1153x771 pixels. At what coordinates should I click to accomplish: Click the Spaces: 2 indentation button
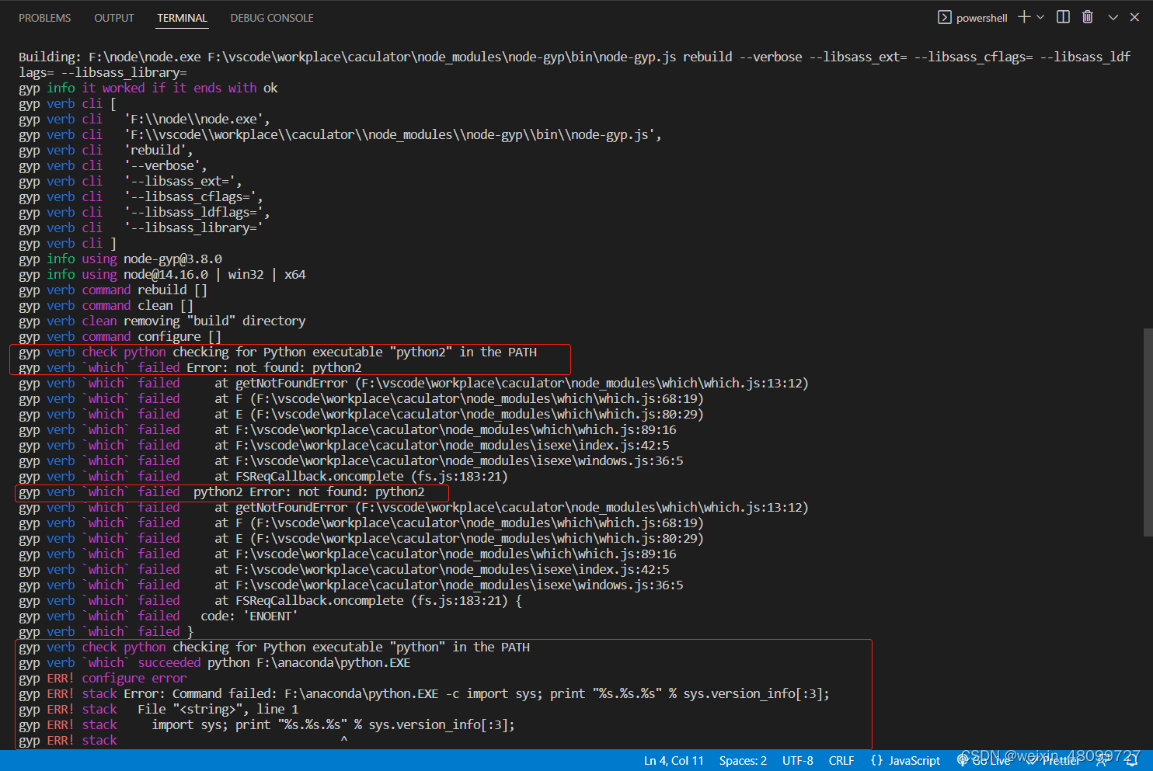pyautogui.click(x=742, y=760)
